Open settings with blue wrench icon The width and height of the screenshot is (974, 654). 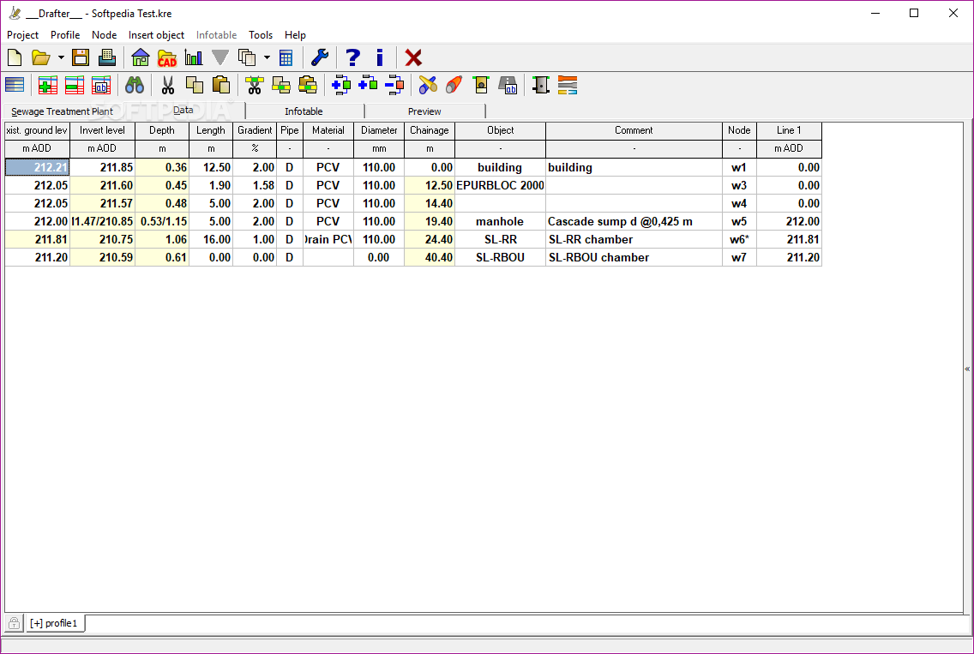pyautogui.click(x=319, y=57)
